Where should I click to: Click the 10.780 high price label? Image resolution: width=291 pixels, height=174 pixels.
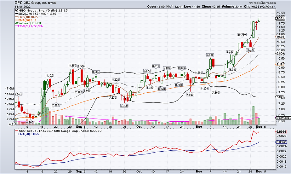coord(242,35)
